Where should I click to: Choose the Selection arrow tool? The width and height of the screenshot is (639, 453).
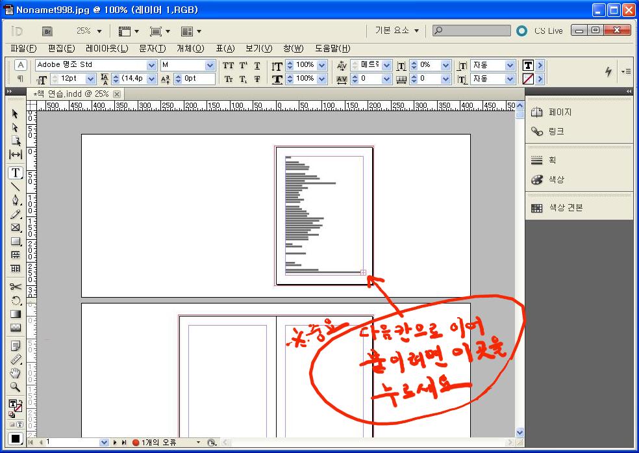(16, 114)
